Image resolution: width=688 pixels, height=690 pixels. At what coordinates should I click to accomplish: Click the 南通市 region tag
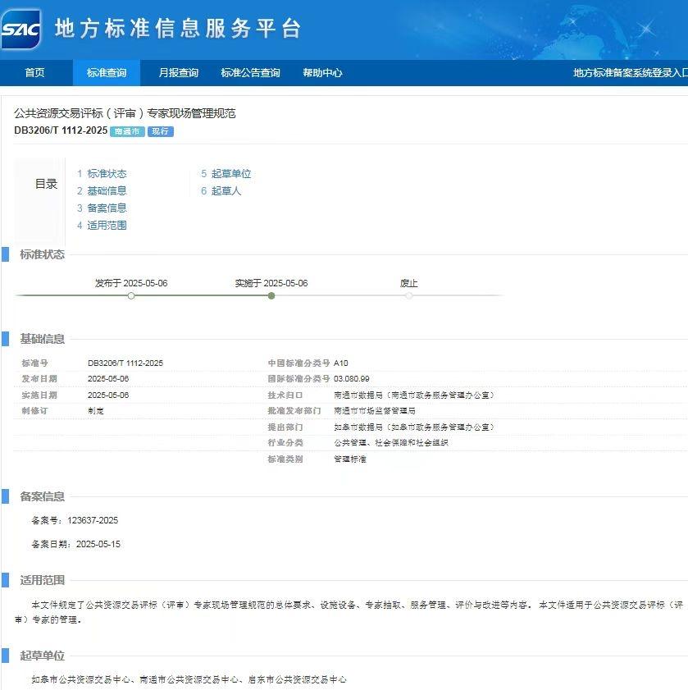127,131
